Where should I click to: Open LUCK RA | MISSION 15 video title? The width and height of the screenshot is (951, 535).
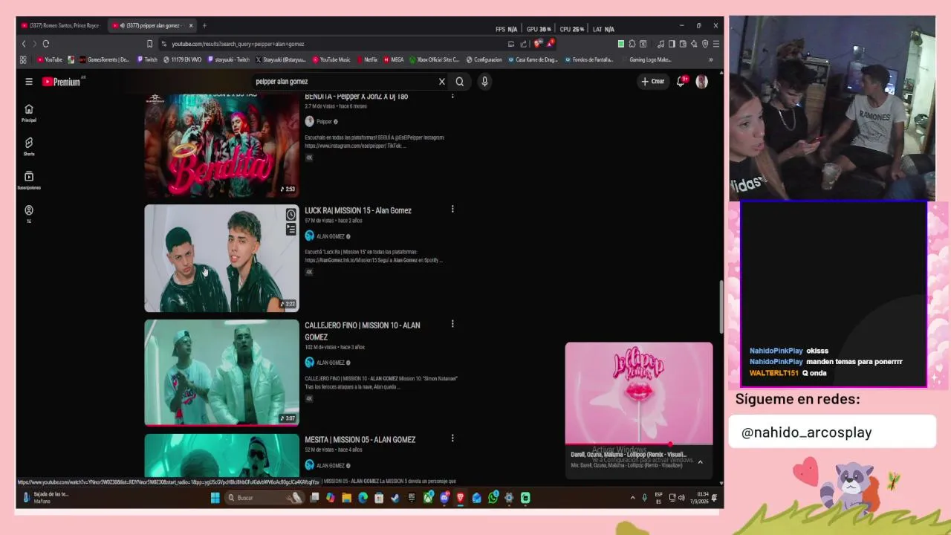358,210
